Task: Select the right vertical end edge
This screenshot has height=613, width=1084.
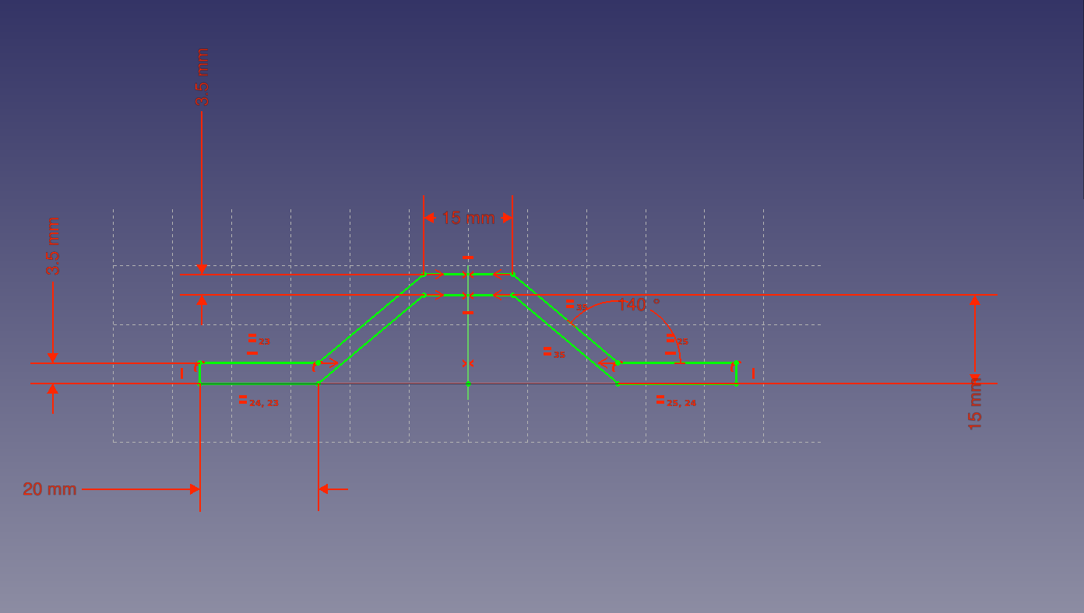Action: click(736, 373)
